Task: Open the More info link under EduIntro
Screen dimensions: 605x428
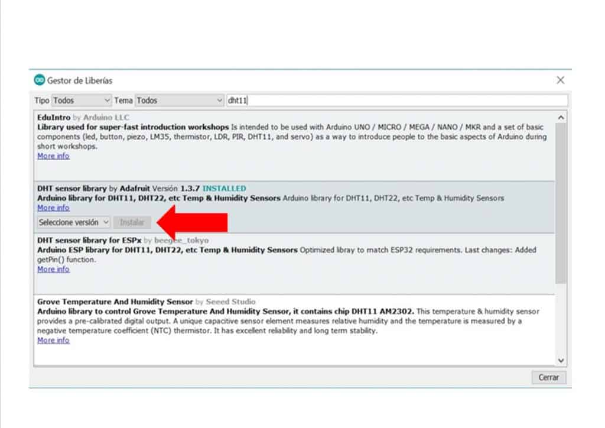Action: tap(53, 156)
